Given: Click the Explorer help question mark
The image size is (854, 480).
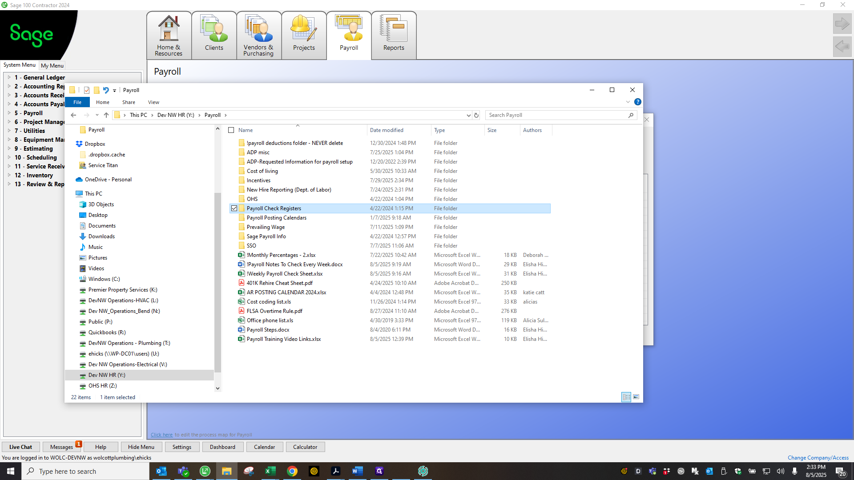Looking at the screenshot, I should coord(637,102).
